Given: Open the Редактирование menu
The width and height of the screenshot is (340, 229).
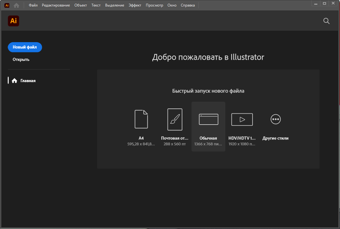Looking at the screenshot, I should pos(56,5).
